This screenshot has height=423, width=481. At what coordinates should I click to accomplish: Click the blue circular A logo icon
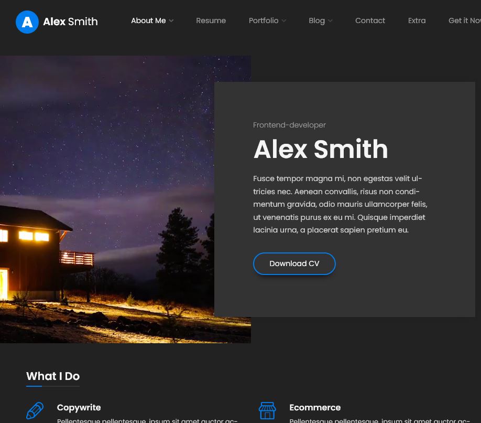tap(27, 22)
